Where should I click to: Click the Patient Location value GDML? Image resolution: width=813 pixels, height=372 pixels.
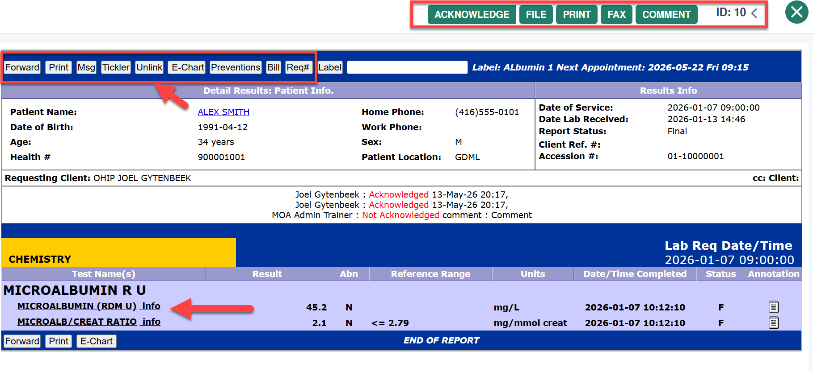click(x=468, y=157)
